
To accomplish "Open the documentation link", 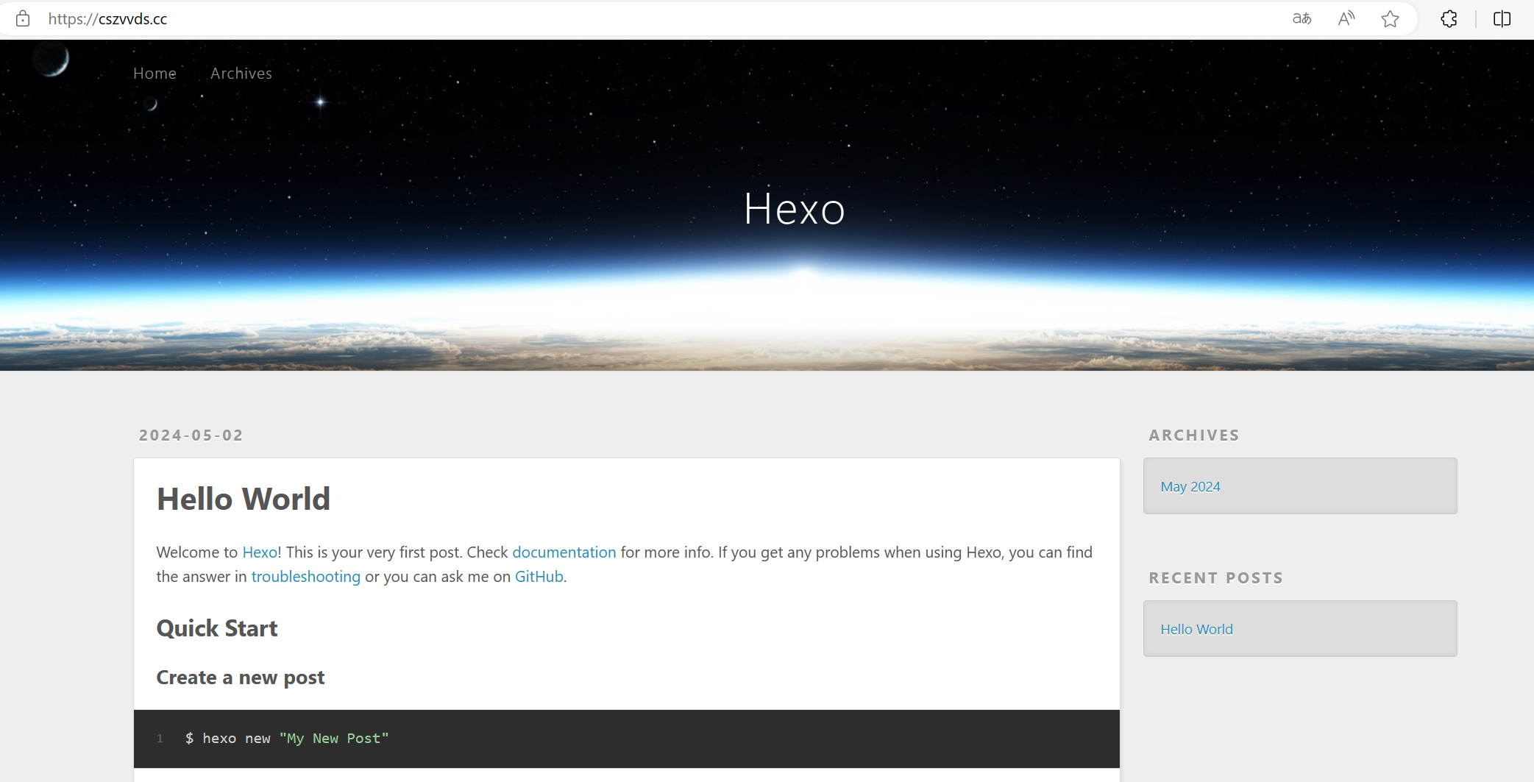I will [x=564, y=552].
